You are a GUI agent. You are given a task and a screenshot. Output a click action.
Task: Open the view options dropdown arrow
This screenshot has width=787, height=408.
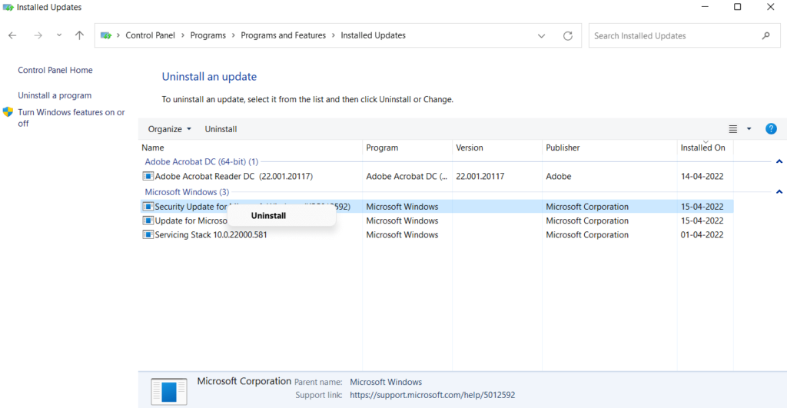pyautogui.click(x=749, y=129)
